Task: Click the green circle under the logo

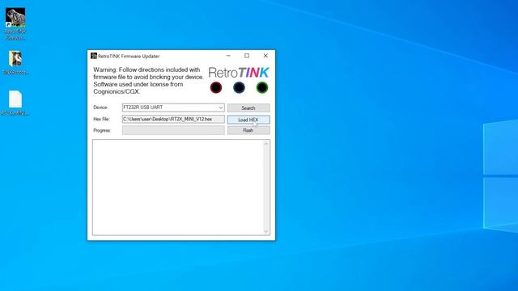Action: [x=262, y=87]
